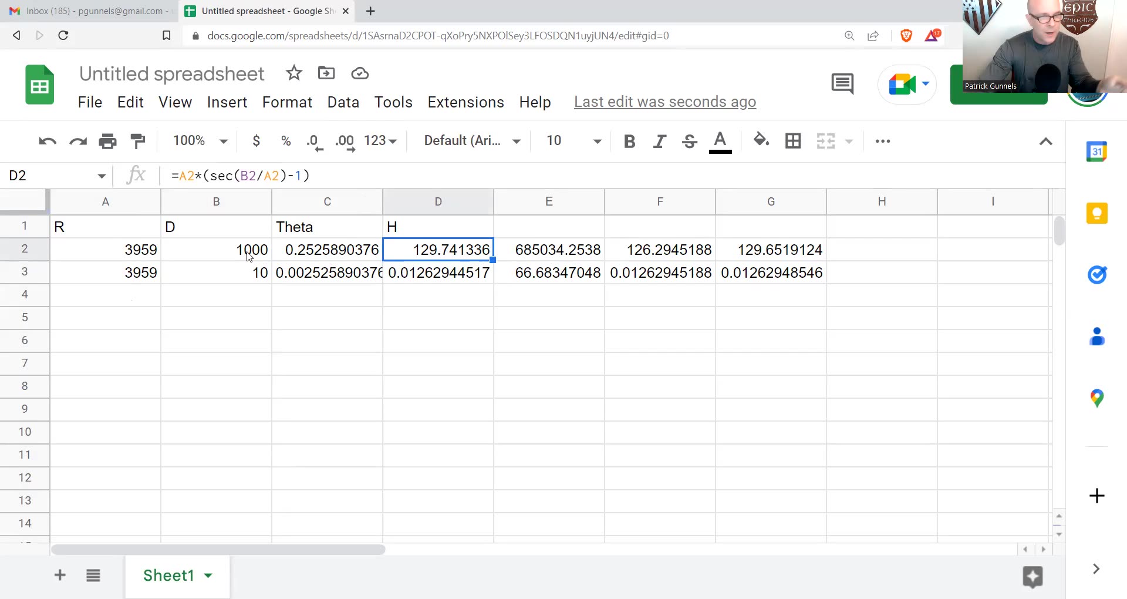Open the File menu
The image size is (1127, 599).
(x=90, y=102)
